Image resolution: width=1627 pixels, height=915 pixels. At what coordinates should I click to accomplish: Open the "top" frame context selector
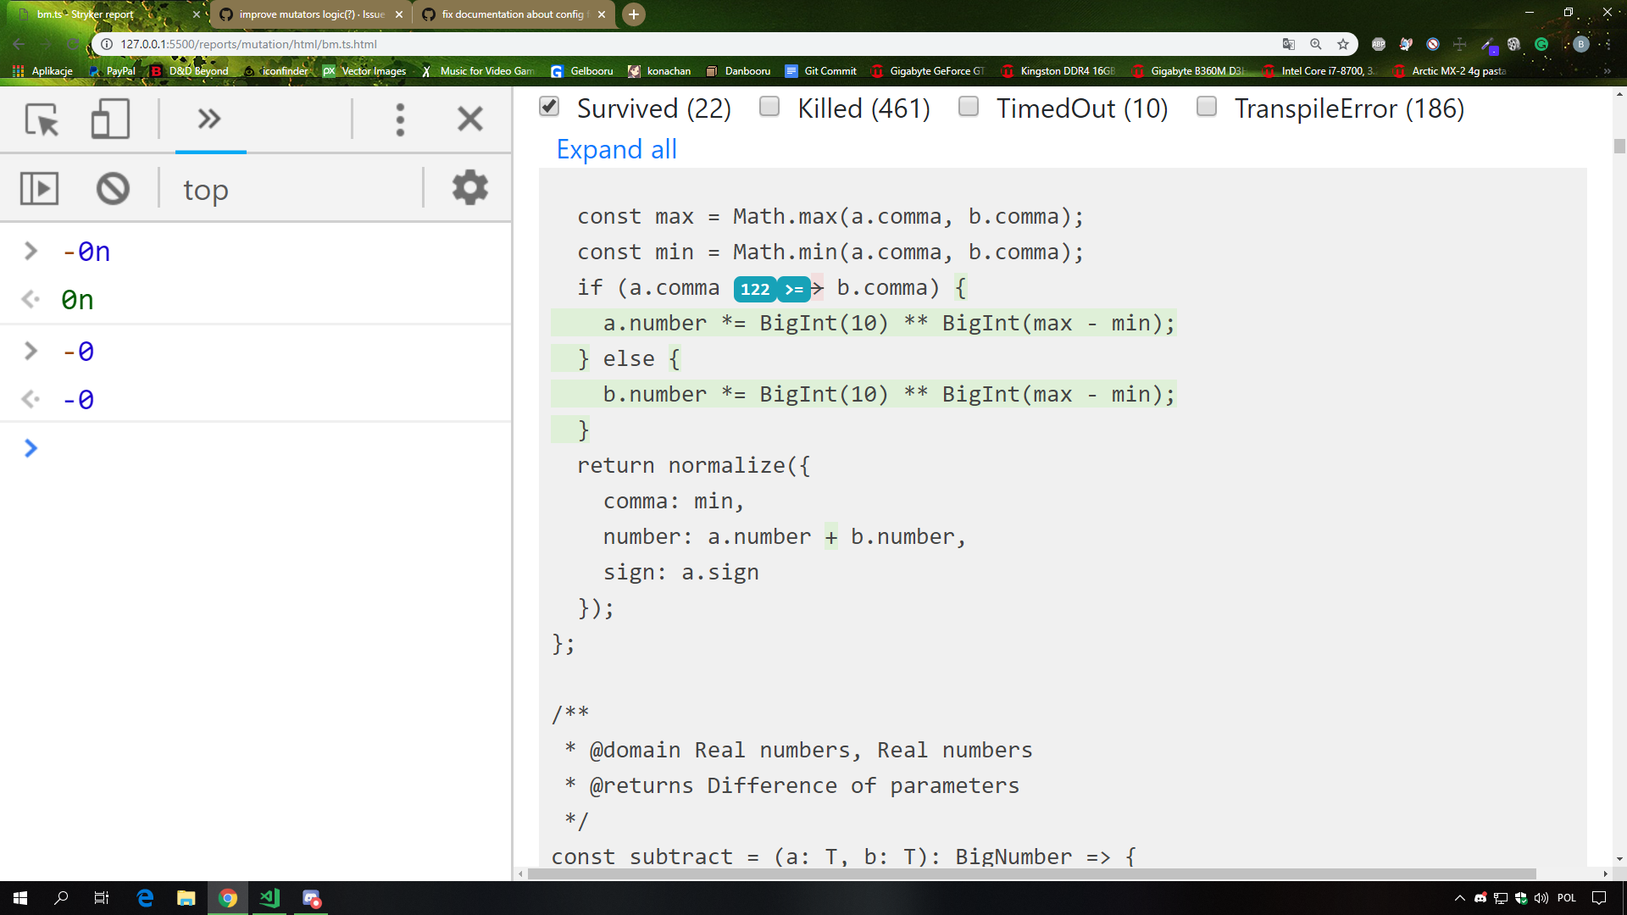pyautogui.click(x=205, y=188)
